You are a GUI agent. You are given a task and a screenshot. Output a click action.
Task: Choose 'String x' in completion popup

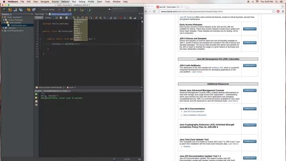point(77,38)
